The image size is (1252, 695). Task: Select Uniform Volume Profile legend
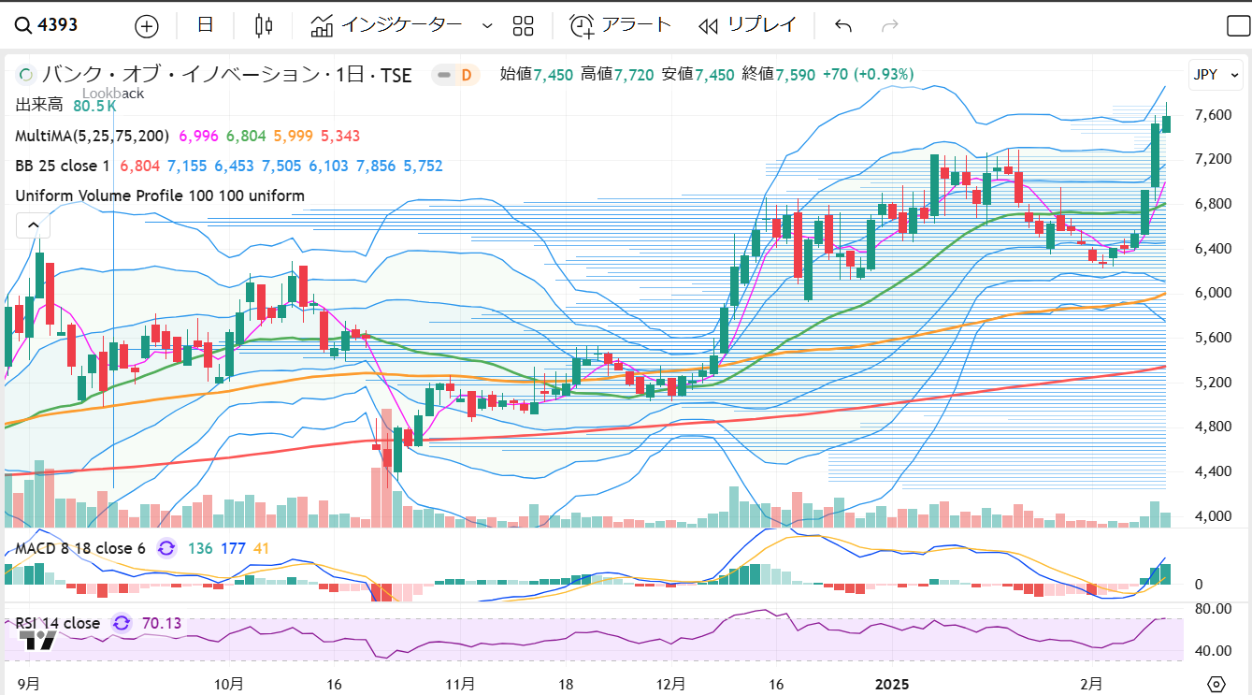pyautogui.click(x=160, y=195)
